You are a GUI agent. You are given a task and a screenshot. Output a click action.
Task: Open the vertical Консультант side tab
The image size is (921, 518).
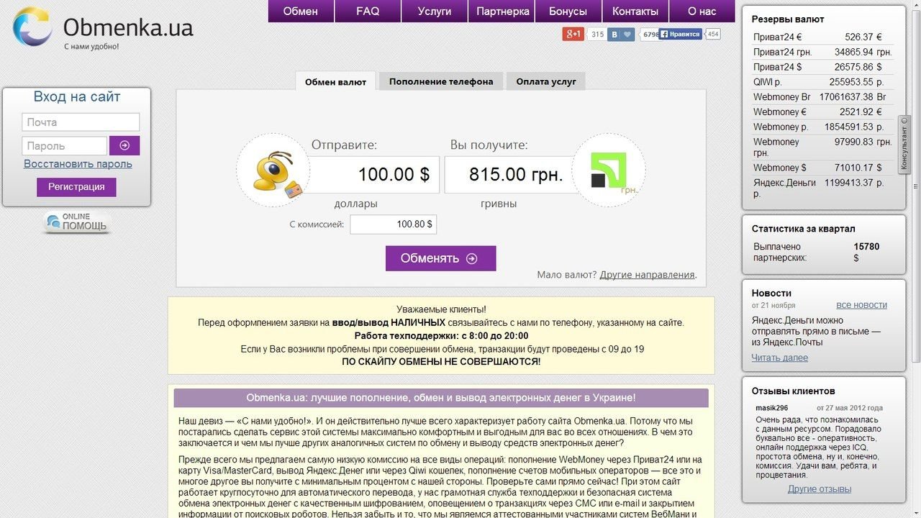(904, 145)
